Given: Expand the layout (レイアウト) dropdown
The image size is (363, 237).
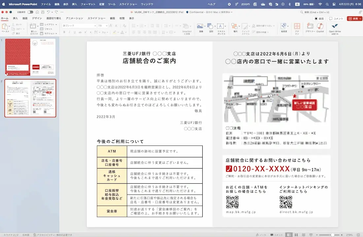Looking at the screenshot, I should click(x=49, y=24).
